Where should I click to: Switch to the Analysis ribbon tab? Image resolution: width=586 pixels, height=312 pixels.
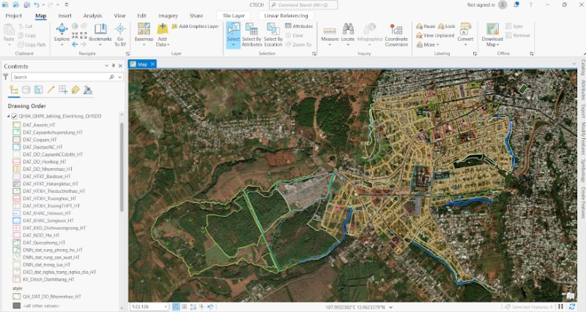pyautogui.click(x=92, y=15)
